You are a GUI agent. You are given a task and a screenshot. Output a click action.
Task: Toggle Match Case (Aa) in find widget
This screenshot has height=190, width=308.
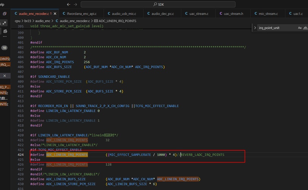(x=300, y=28)
